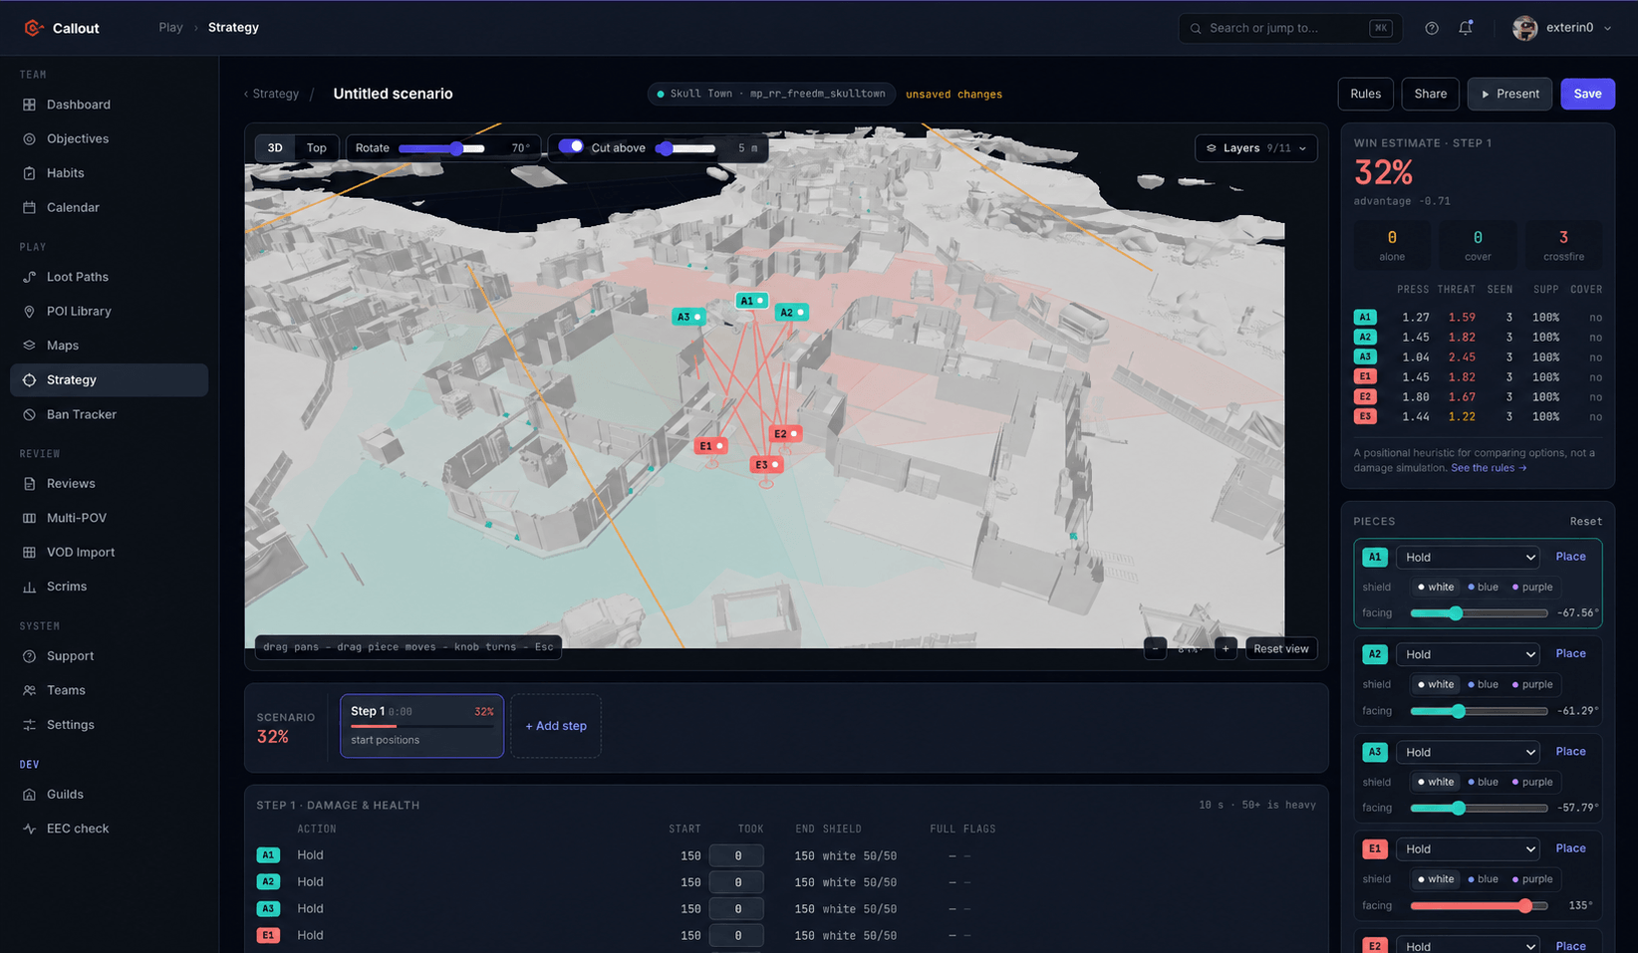Set A1 shield to blue
Screen dimensions: 1638x953
pos(1483,587)
